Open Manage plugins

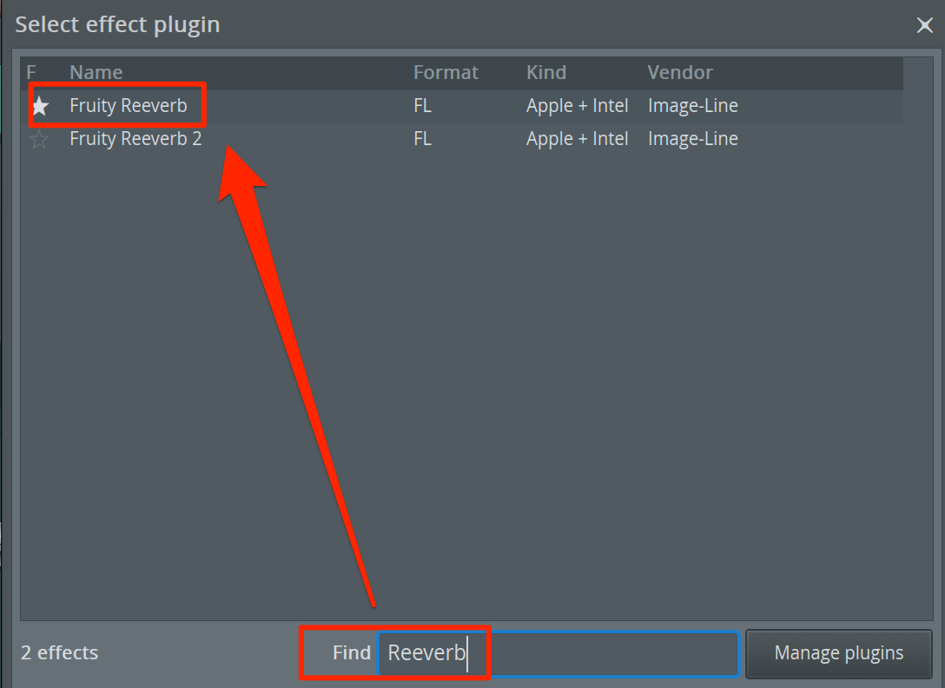click(x=839, y=653)
